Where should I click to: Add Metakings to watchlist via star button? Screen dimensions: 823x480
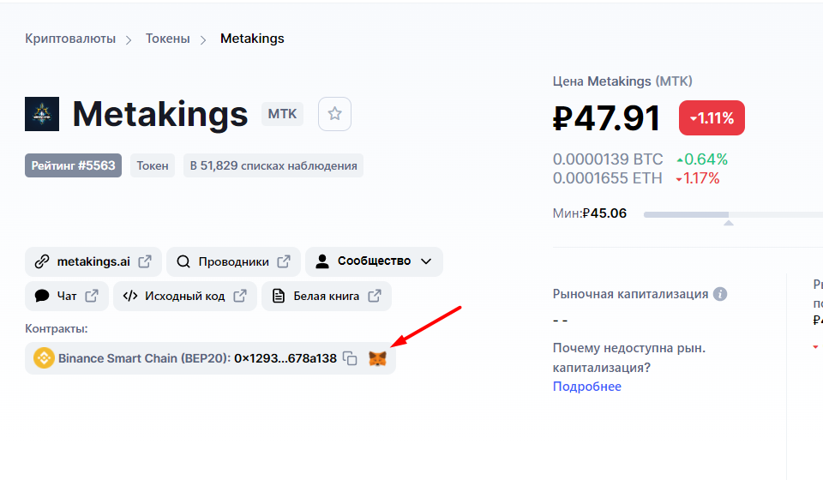[334, 114]
